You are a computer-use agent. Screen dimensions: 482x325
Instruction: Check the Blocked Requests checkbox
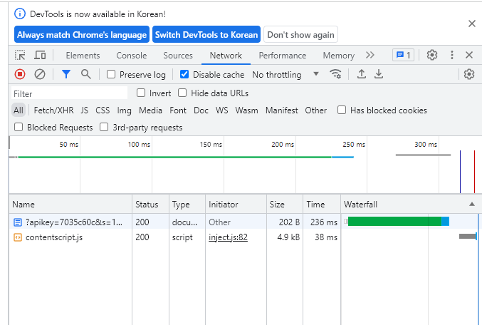[19, 127]
